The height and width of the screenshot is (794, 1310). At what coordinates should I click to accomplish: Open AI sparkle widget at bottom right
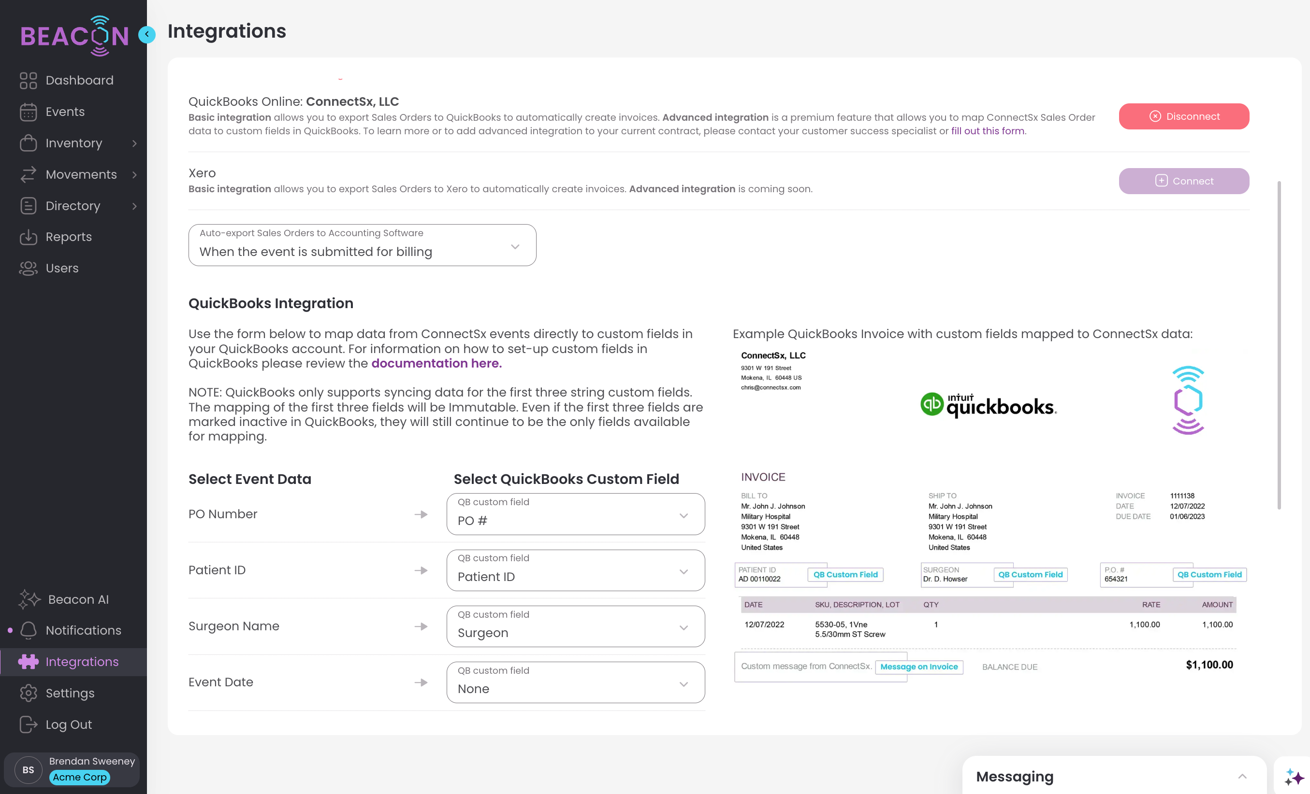tap(1294, 777)
